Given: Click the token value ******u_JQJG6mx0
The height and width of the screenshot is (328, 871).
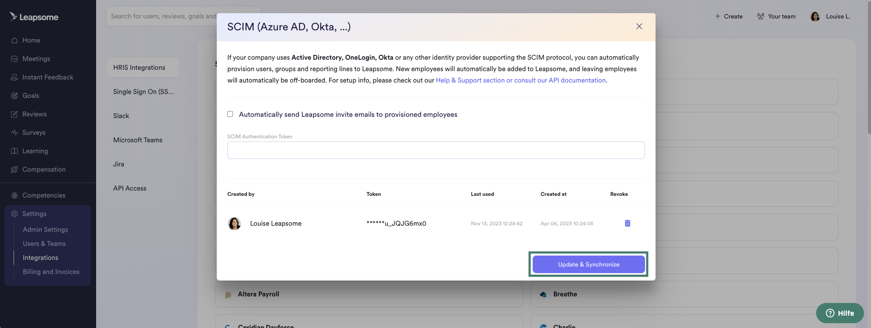Looking at the screenshot, I should (396, 223).
